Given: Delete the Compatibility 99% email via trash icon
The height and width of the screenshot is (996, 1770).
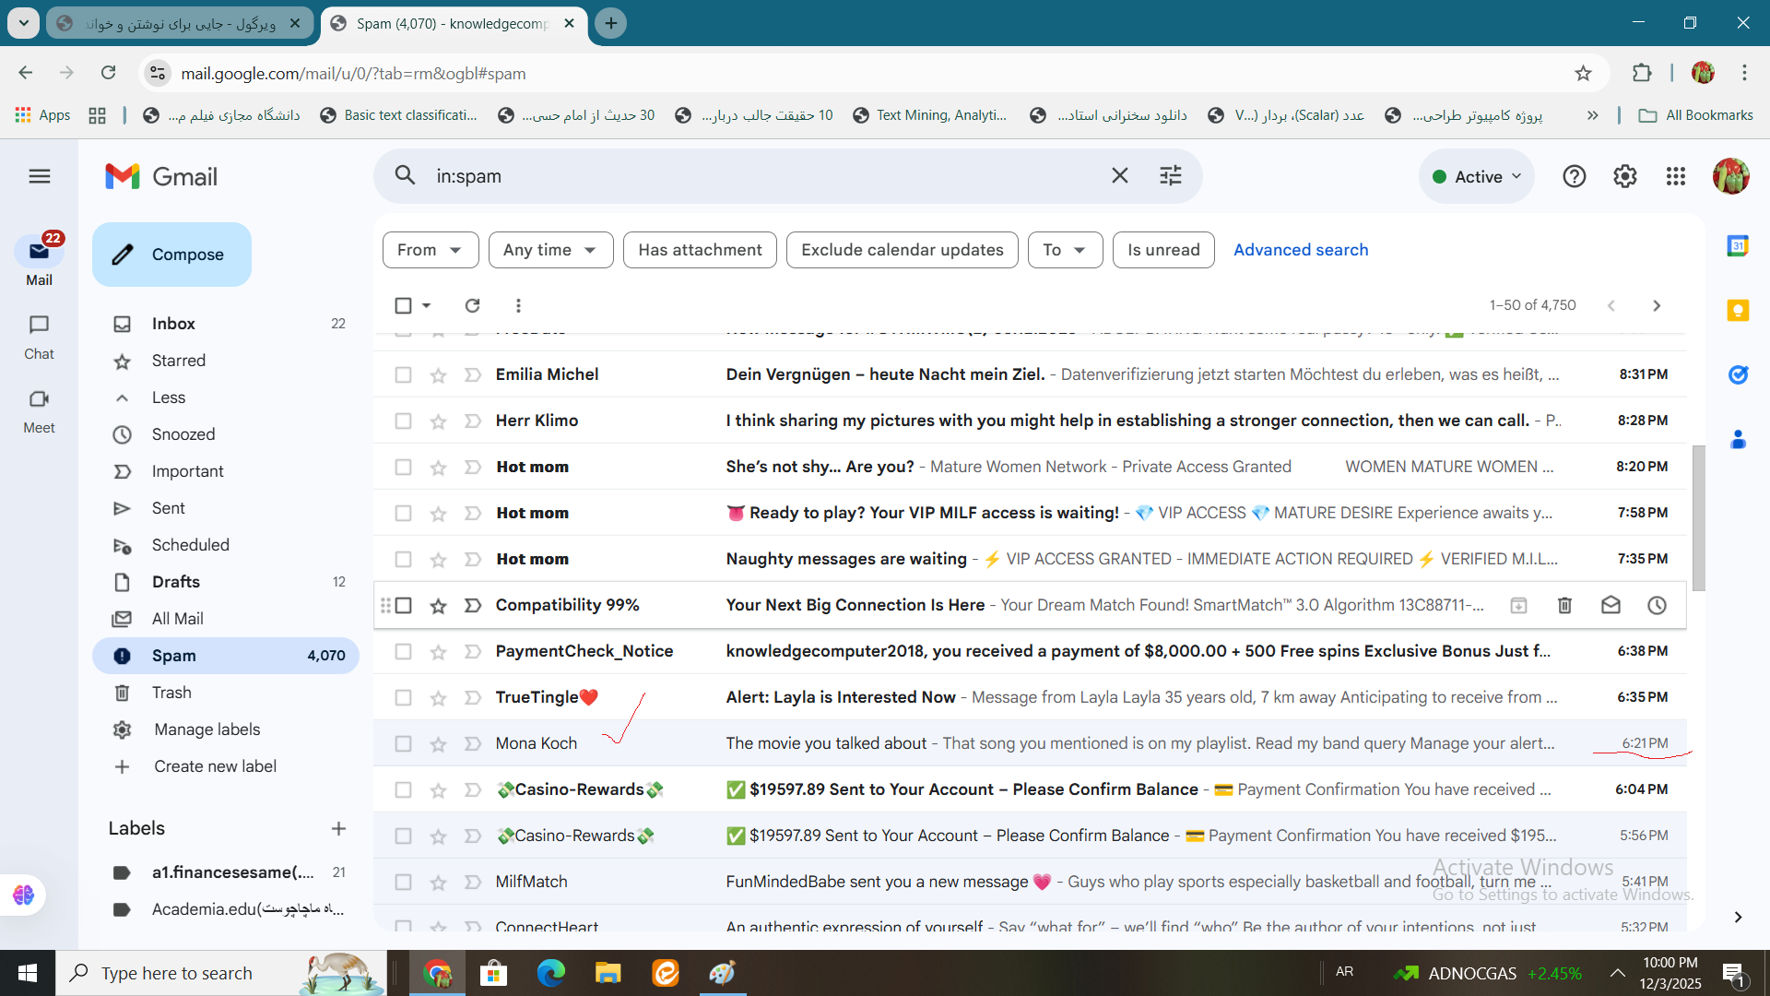Looking at the screenshot, I should click(x=1564, y=605).
